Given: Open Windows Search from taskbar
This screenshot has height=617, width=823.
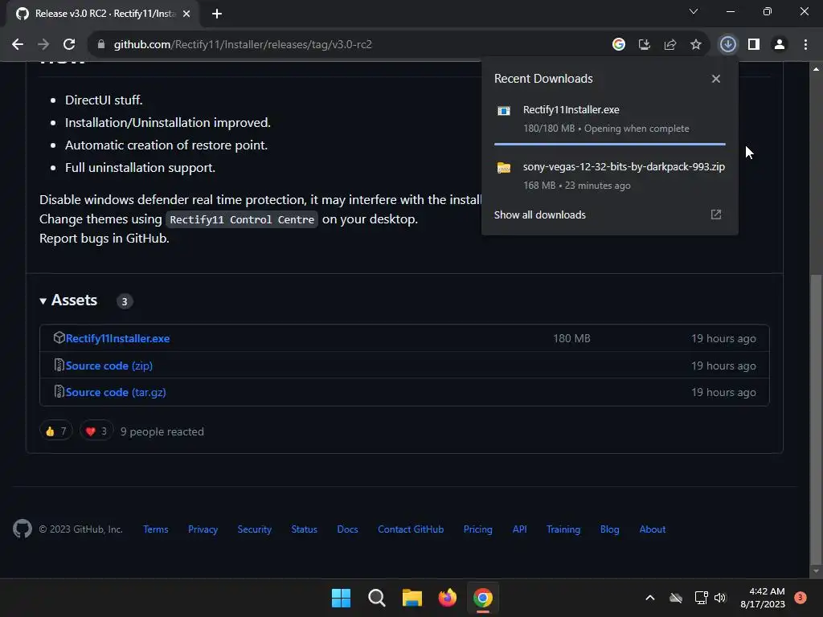Looking at the screenshot, I should tap(376, 598).
